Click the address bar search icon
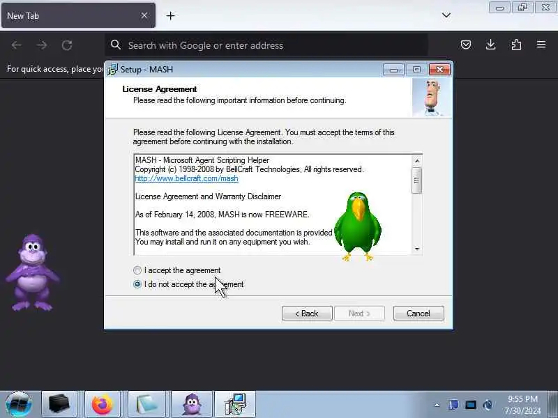The width and height of the screenshot is (558, 418). [x=116, y=45]
